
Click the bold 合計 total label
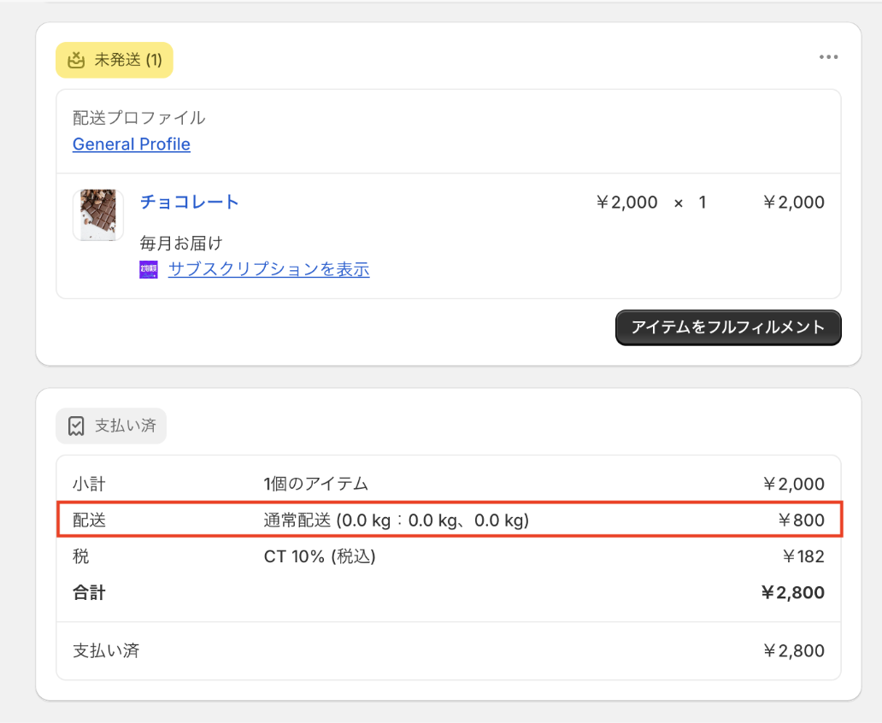[89, 593]
